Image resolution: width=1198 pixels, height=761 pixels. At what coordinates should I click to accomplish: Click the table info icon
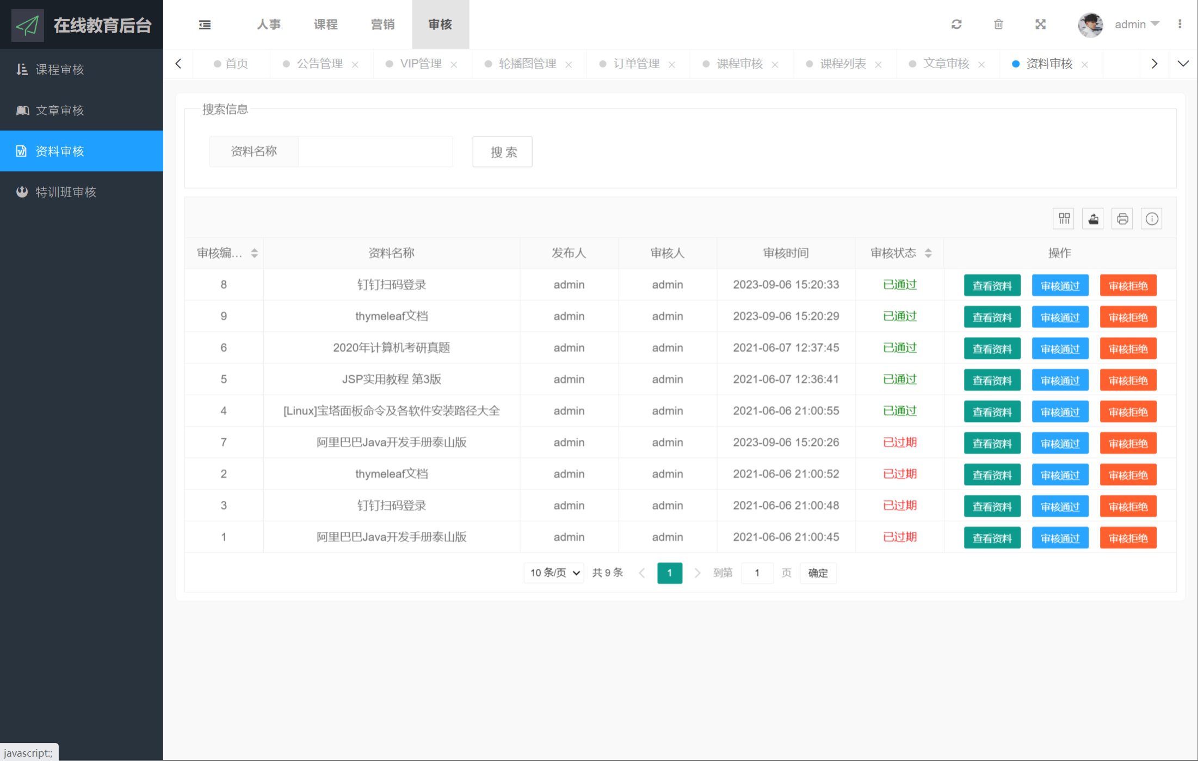coord(1152,219)
